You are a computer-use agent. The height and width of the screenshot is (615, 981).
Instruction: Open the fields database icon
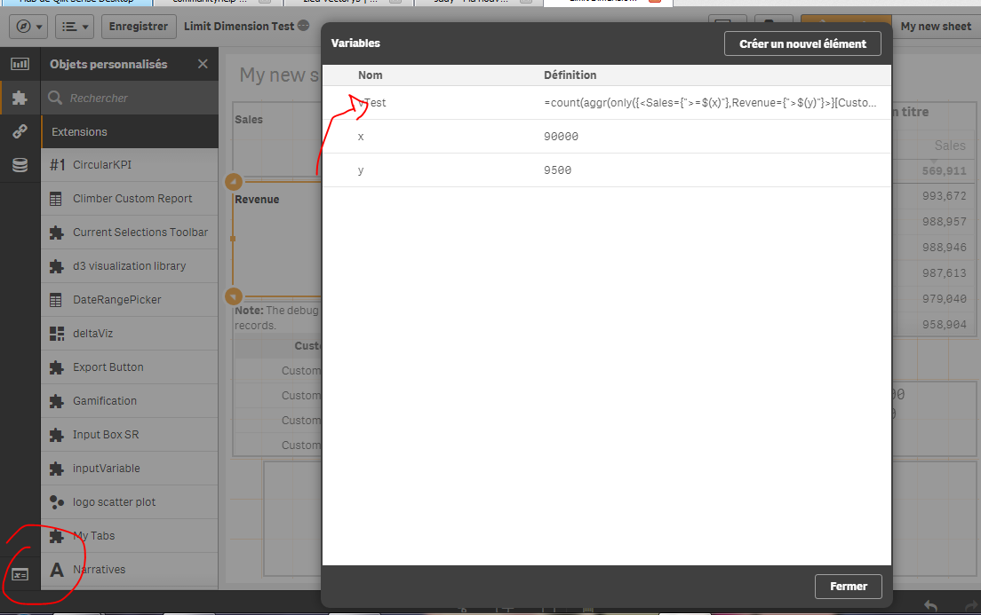[x=20, y=165]
